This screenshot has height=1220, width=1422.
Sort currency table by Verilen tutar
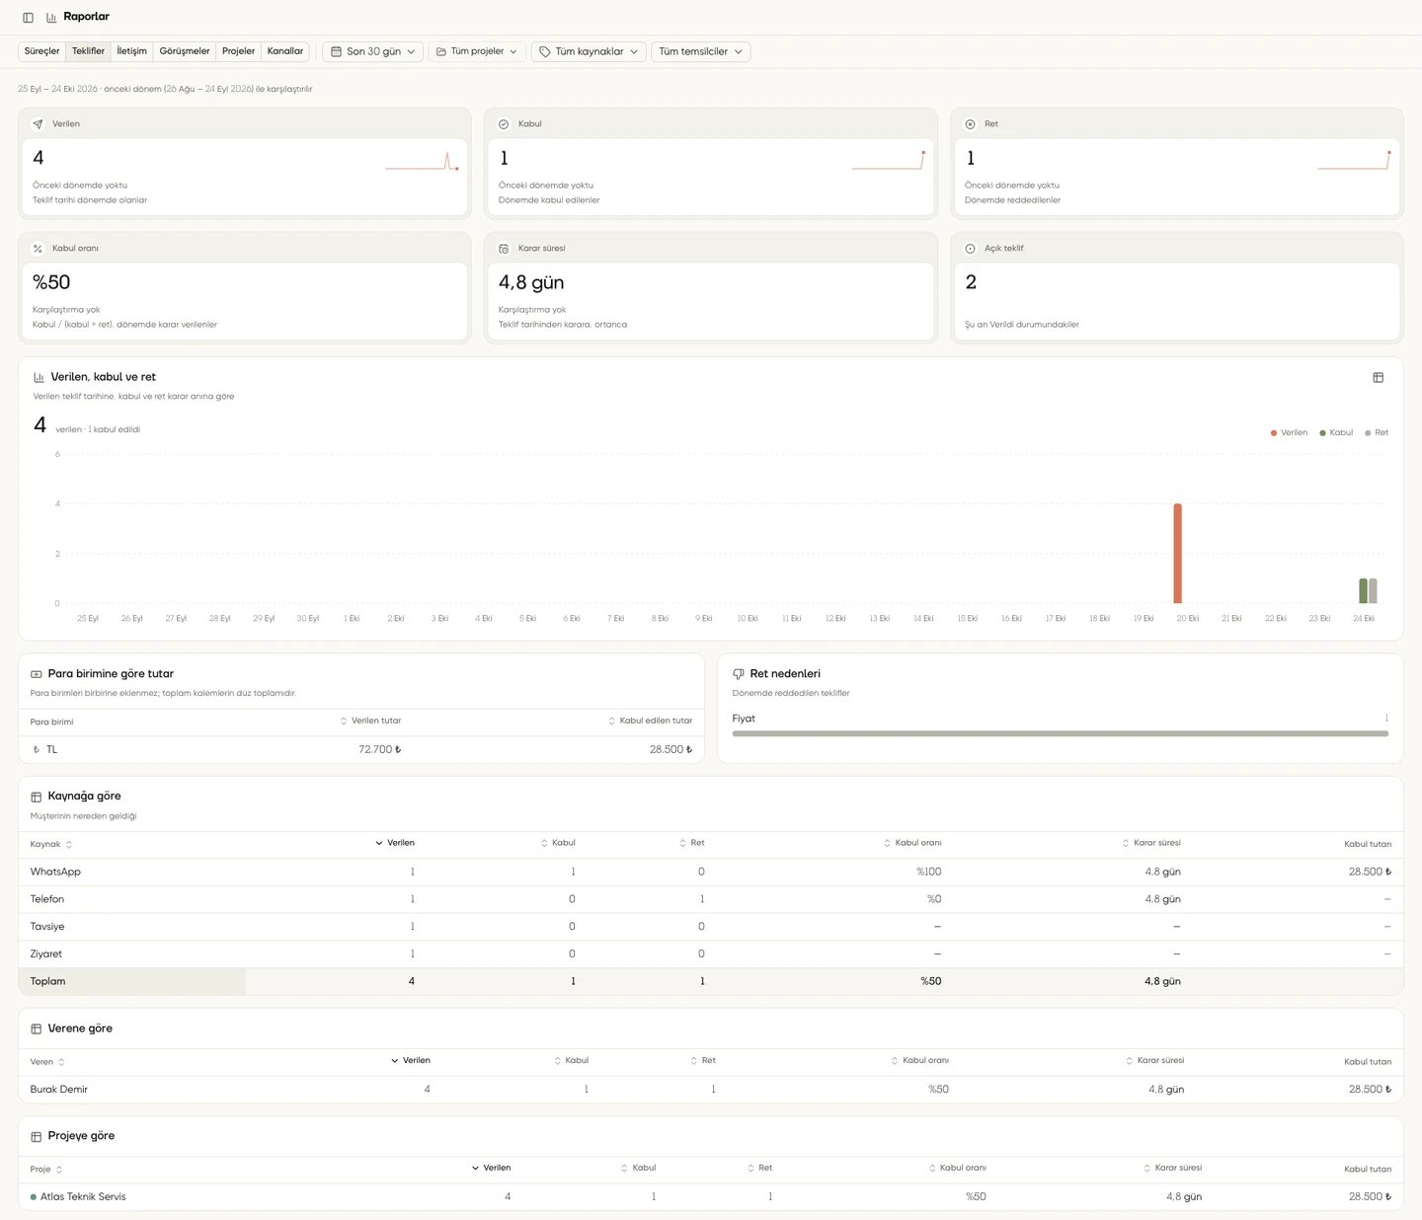[370, 721]
